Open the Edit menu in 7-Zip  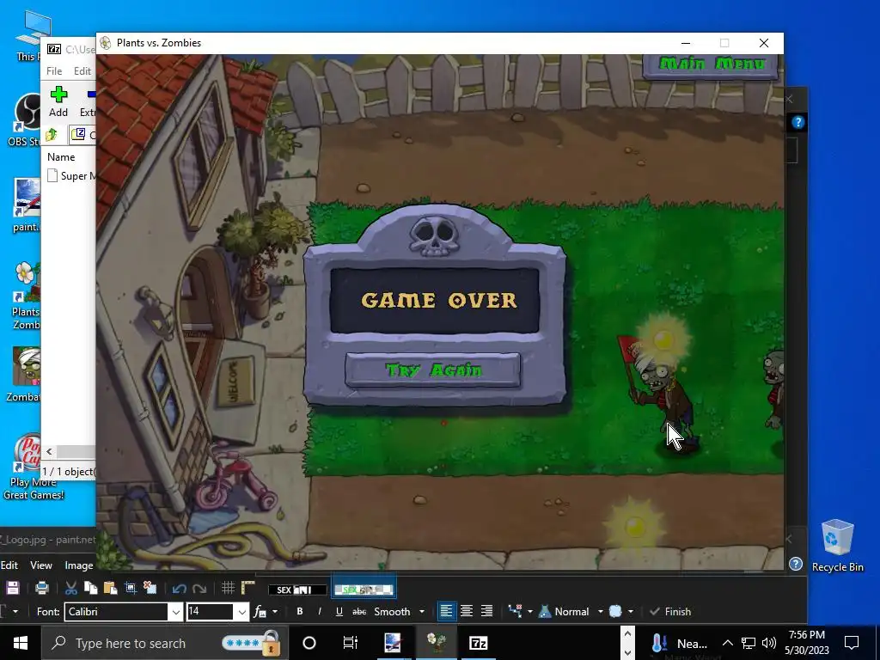82,70
